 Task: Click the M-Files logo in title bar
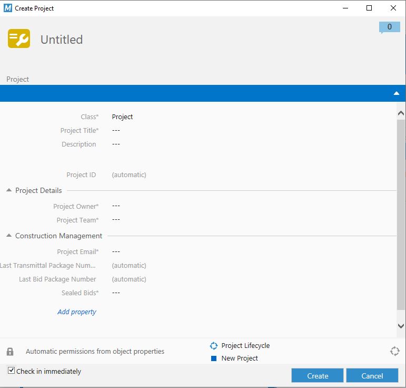coord(7,8)
